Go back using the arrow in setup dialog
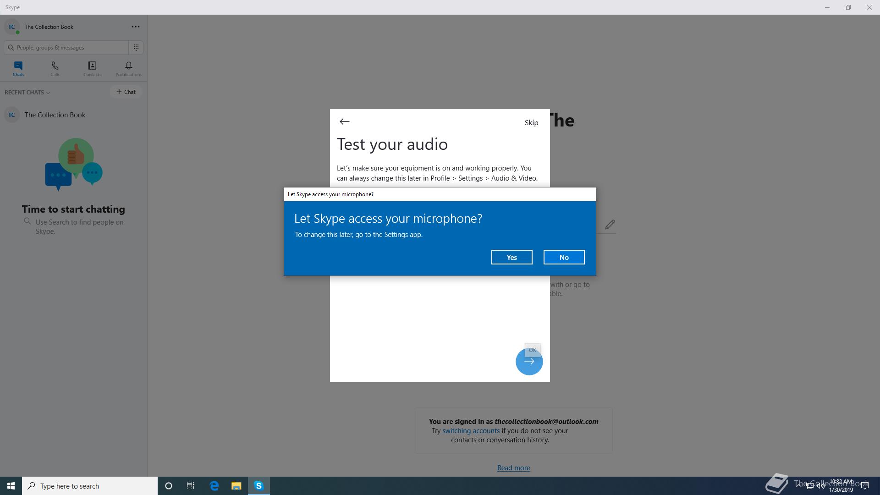The height and width of the screenshot is (495, 880). 345,121
